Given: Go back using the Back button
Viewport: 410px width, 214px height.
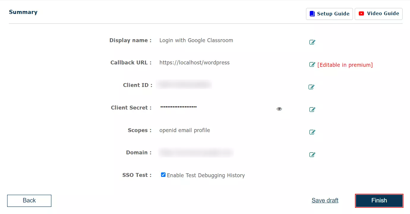Looking at the screenshot, I should click(x=29, y=201).
